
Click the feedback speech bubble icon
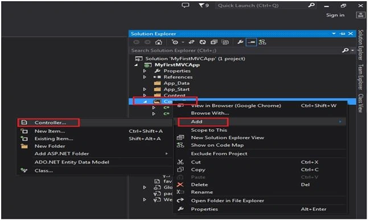coord(186,5)
